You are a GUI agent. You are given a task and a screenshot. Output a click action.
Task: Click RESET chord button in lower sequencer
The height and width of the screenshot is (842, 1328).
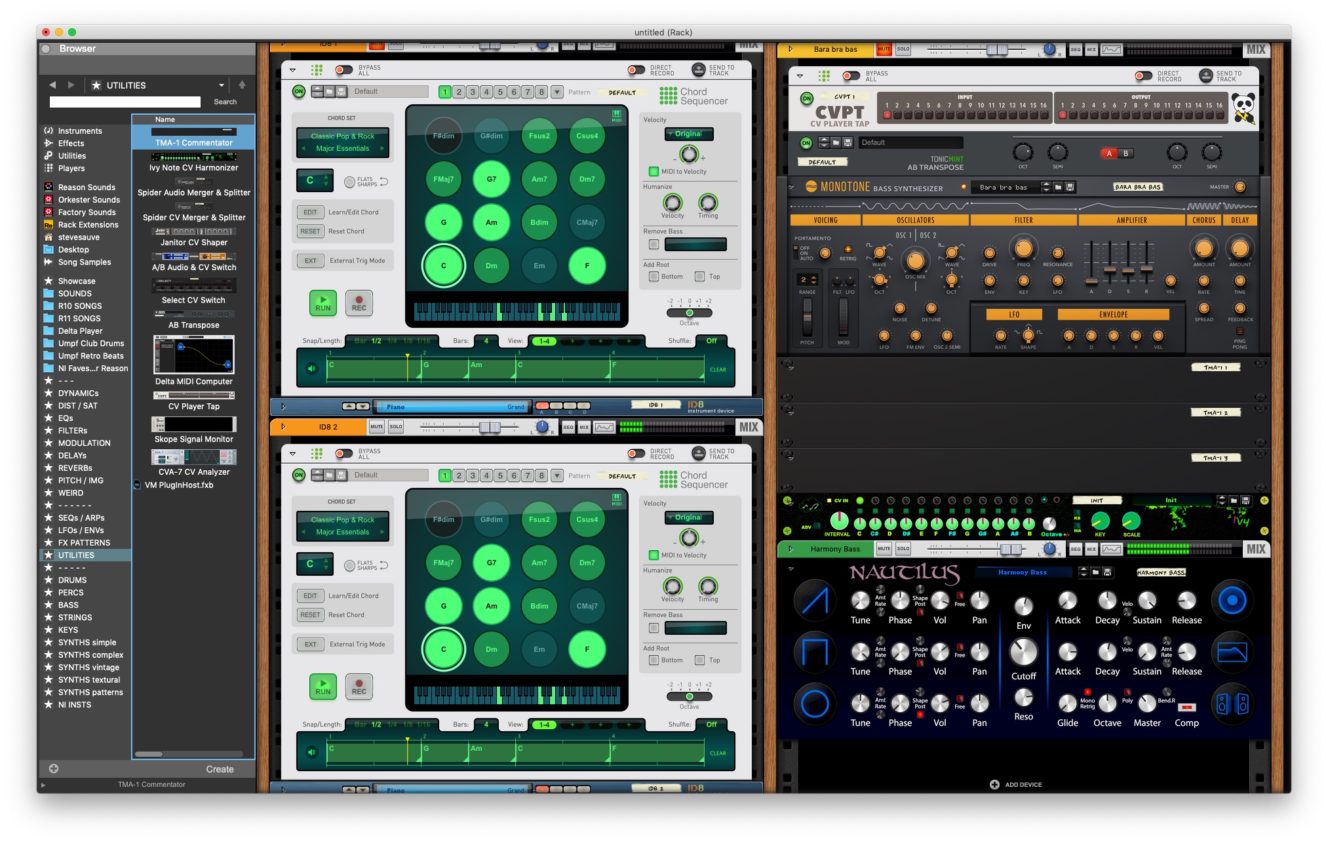[310, 615]
